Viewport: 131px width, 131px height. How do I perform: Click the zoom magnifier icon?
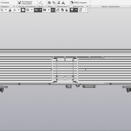[x=2, y=10]
